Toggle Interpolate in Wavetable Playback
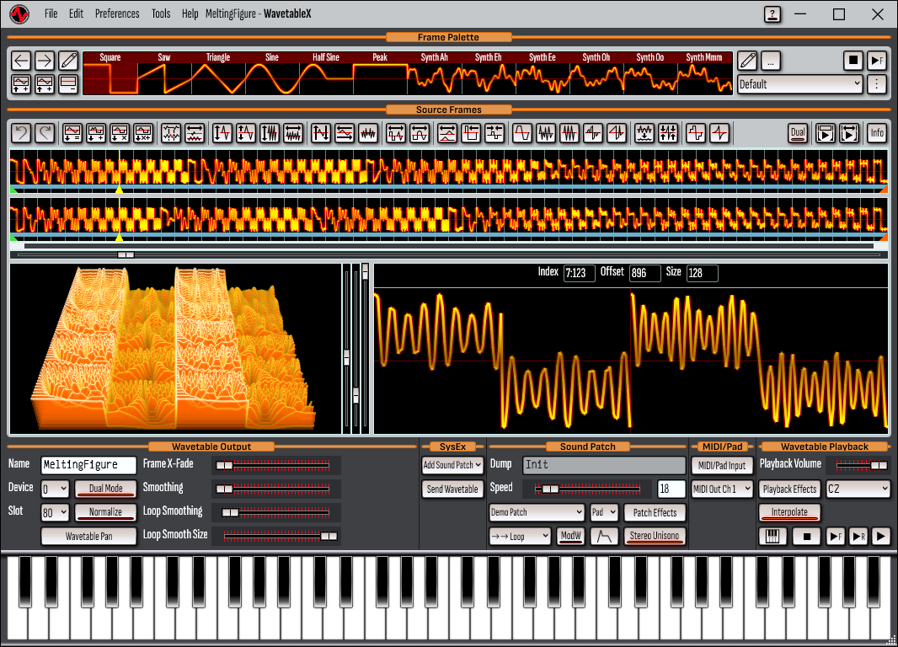 click(789, 512)
